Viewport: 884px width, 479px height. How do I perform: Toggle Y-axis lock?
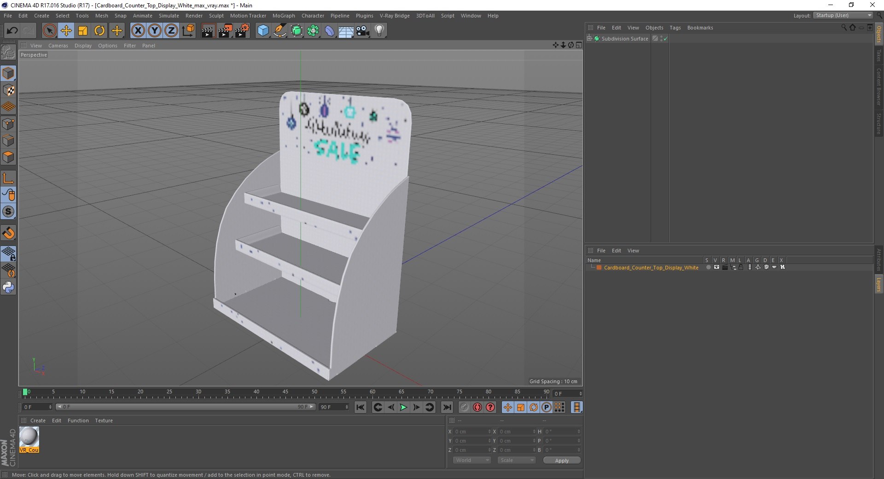tap(155, 31)
